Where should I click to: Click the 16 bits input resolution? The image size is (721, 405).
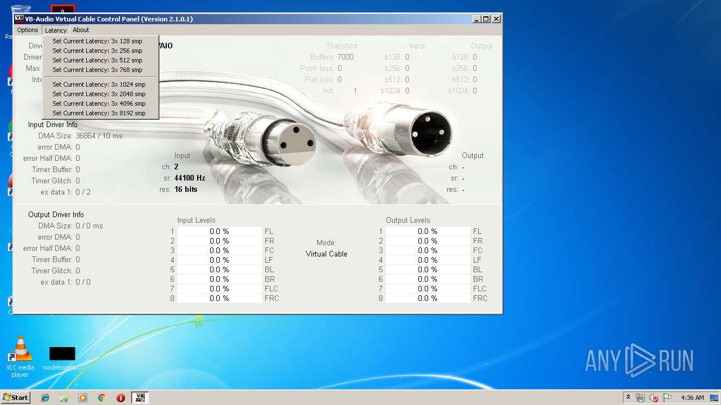[186, 189]
